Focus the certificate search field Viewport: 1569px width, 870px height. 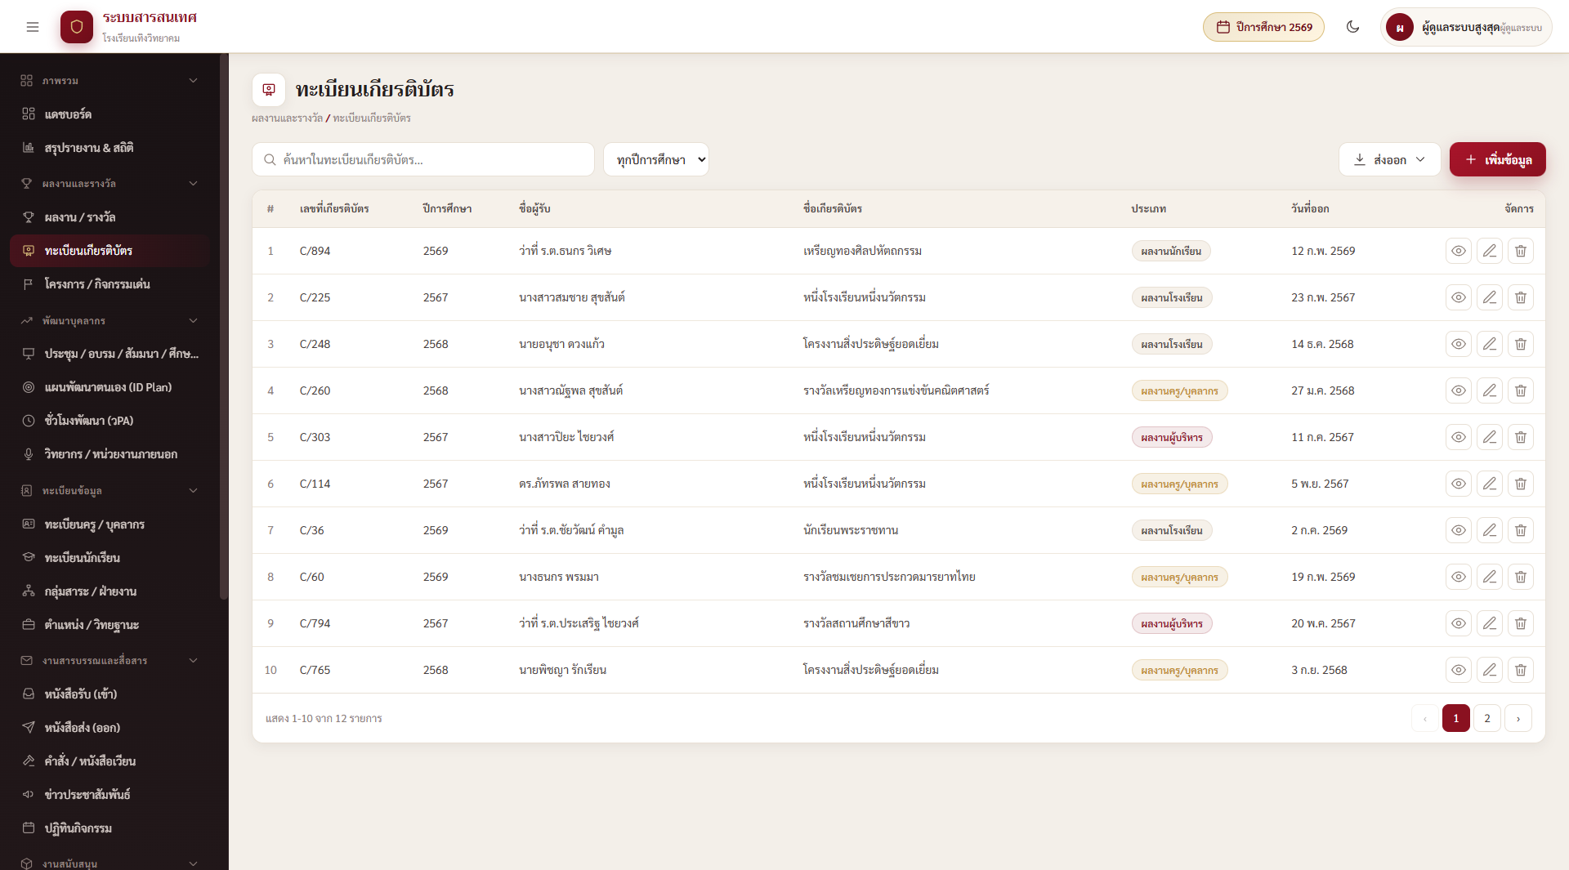(423, 159)
